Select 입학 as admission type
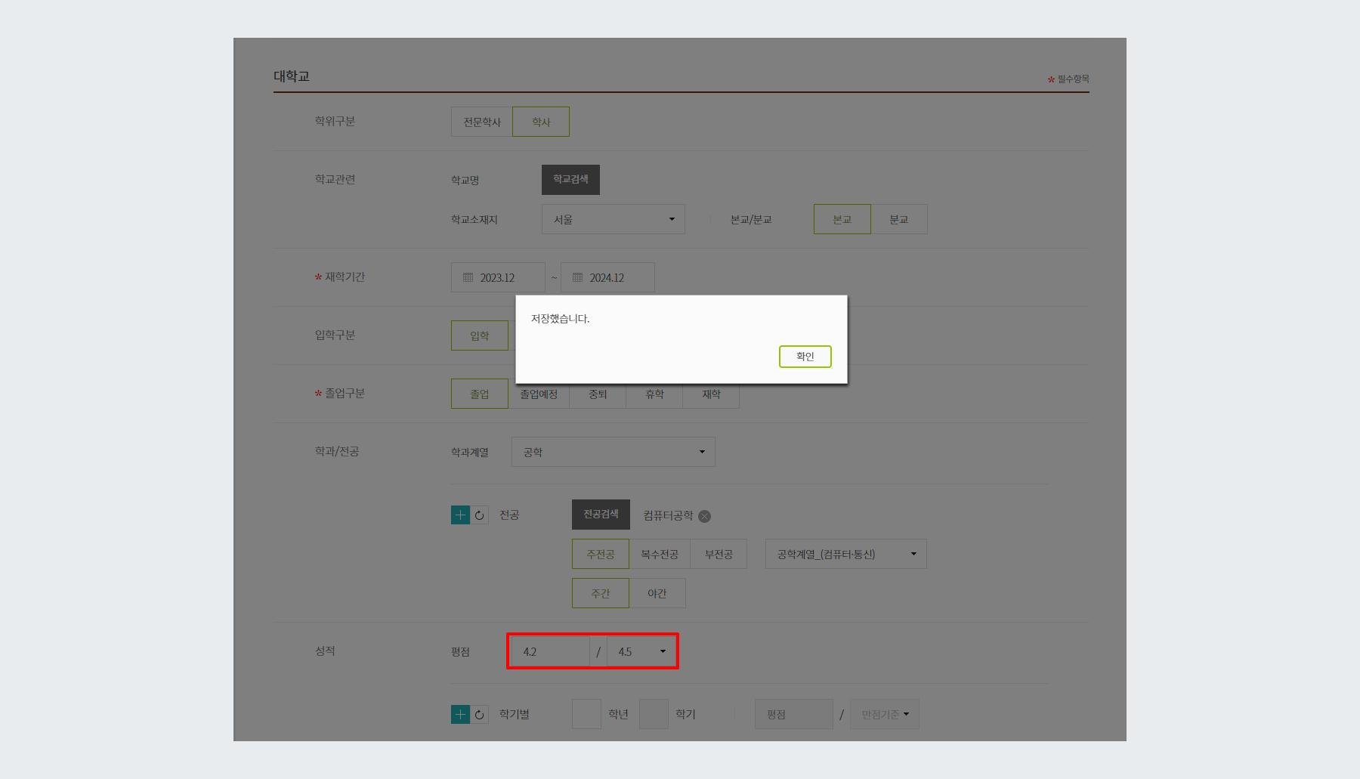 [x=480, y=335]
